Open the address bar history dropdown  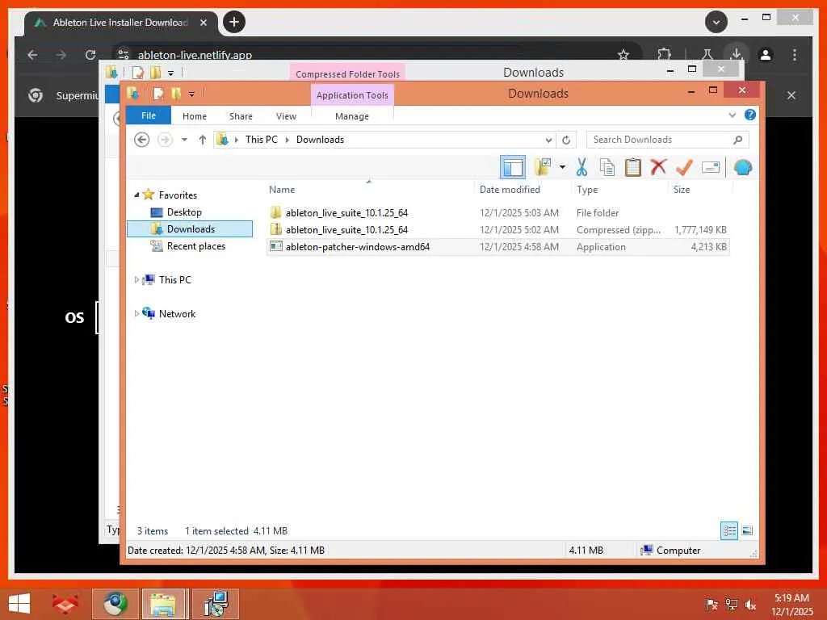[548, 140]
